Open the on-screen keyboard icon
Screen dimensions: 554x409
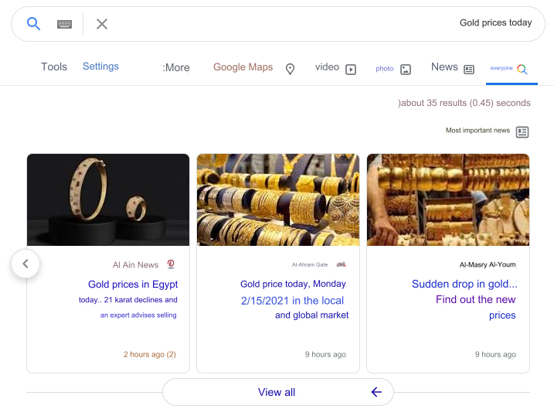click(64, 24)
